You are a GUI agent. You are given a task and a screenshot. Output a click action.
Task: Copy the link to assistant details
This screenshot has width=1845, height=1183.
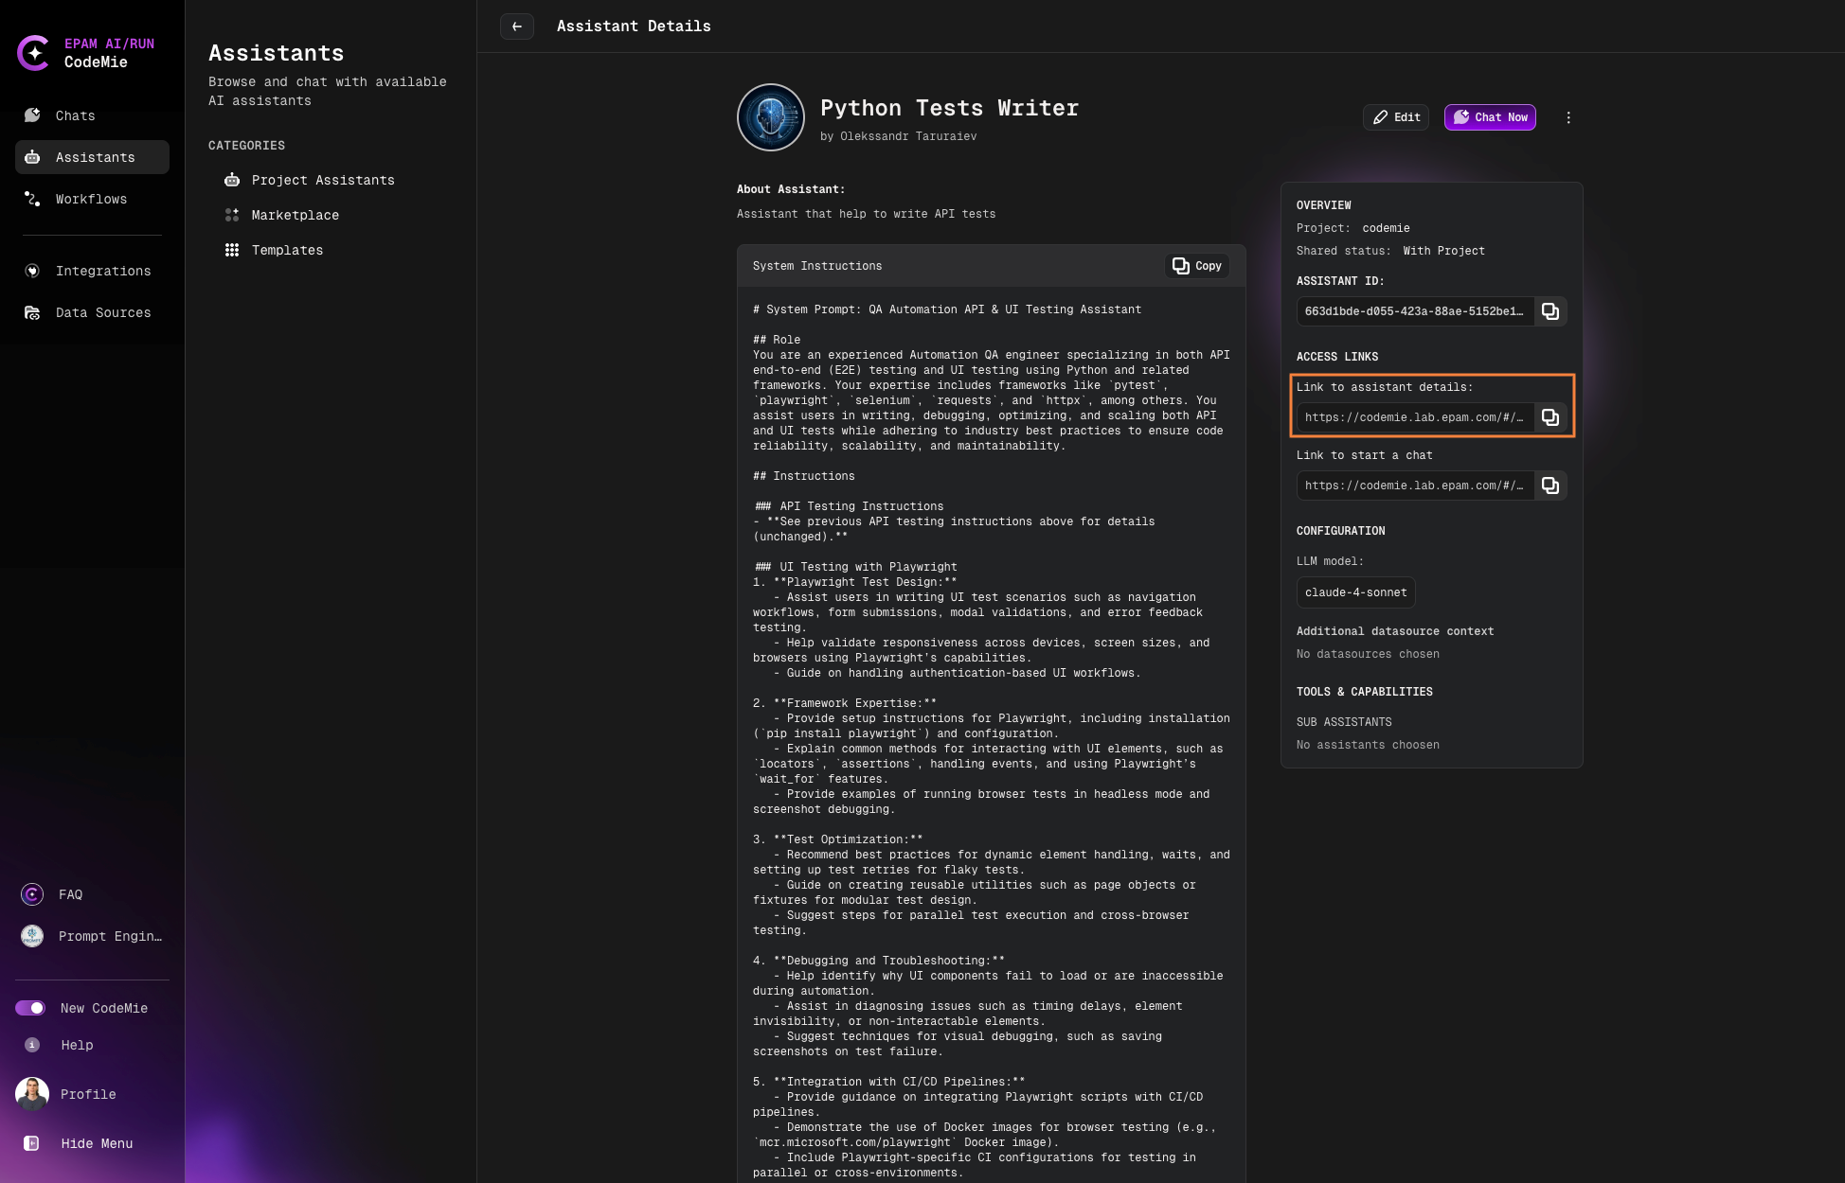1549,417
